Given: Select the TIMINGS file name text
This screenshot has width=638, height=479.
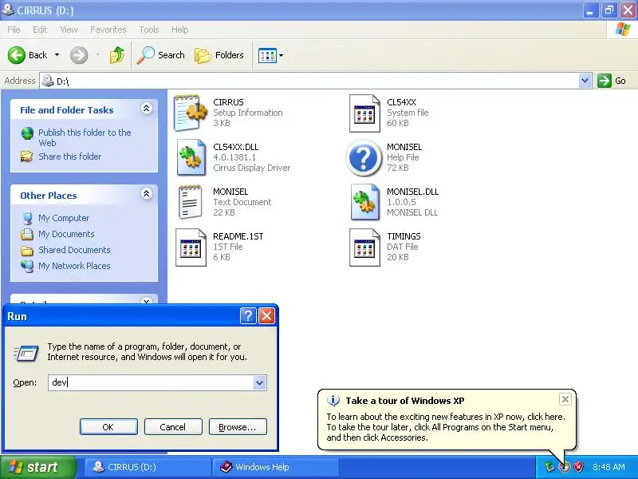Looking at the screenshot, I should 404,236.
